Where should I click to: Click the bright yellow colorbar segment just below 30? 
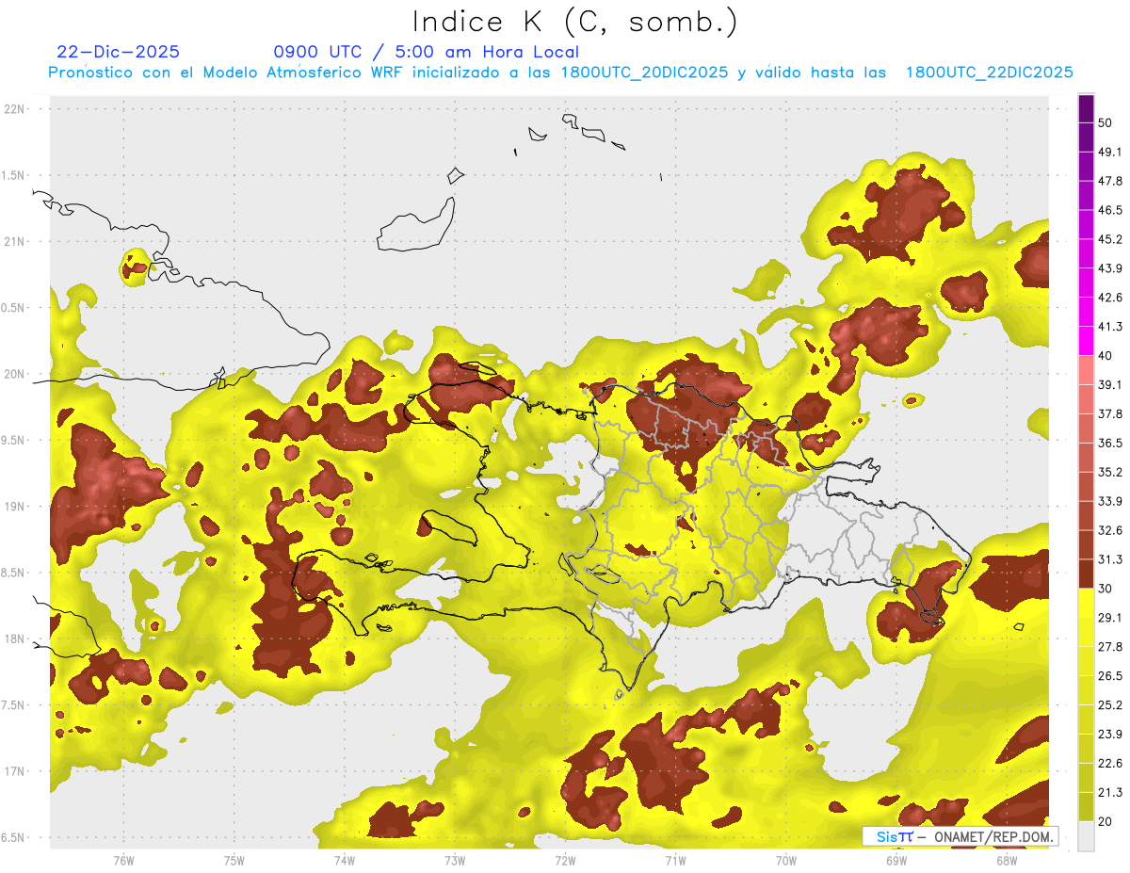pos(1087,604)
